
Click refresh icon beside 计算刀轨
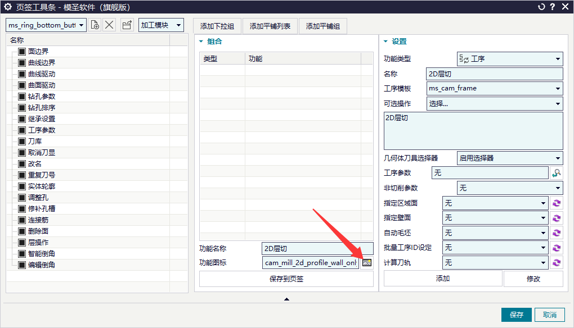click(x=557, y=263)
